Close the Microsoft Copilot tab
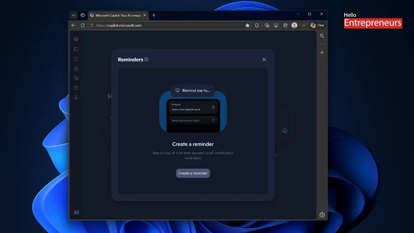The height and width of the screenshot is (233, 414). pos(145,16)
